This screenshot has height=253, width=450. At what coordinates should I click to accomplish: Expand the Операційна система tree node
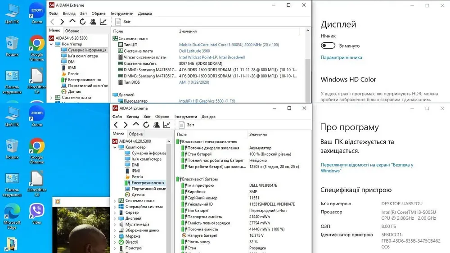[115, 207]
